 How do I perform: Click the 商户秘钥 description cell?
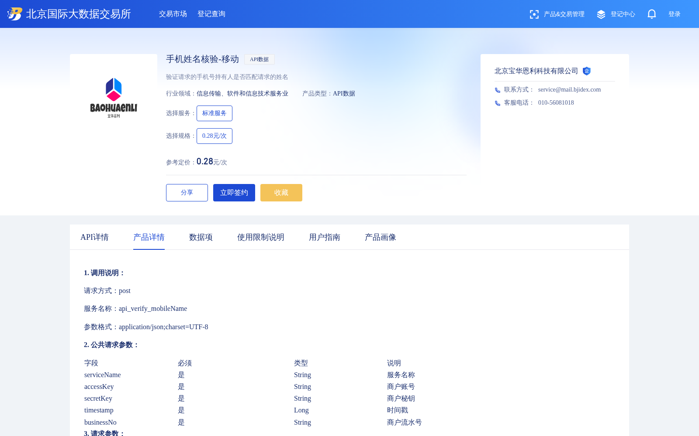point(401,399)
